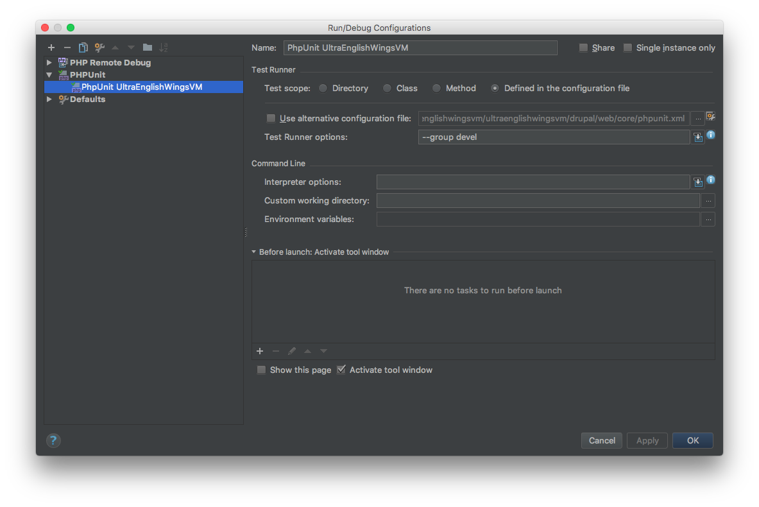
Task: Focus the Interpreter options field
Action: point(533,182)
